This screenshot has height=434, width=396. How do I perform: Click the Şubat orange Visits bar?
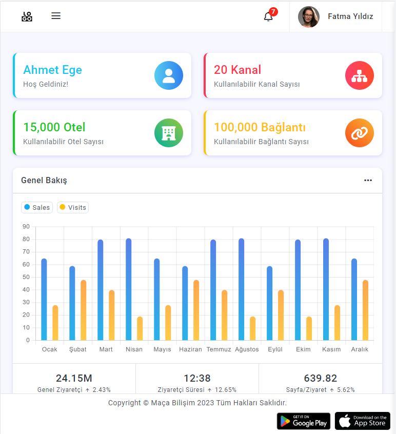(x=83, y=310)
